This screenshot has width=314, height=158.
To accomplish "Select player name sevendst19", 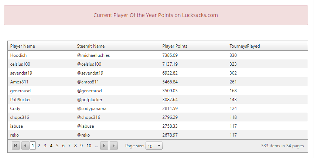I will [x=21, y=73].
